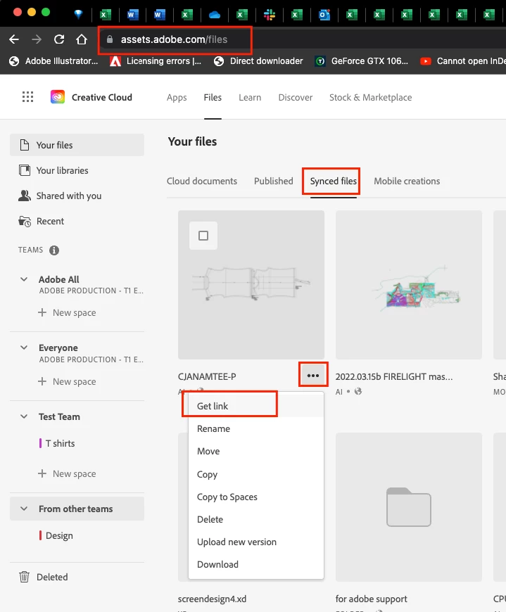Open the OneDrive cloud tab
This screenshot has width=506, height=612.
tap(215, 15)
